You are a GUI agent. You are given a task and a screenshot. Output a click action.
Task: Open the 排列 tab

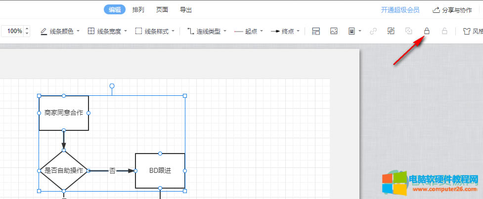(x=138, y=10)
